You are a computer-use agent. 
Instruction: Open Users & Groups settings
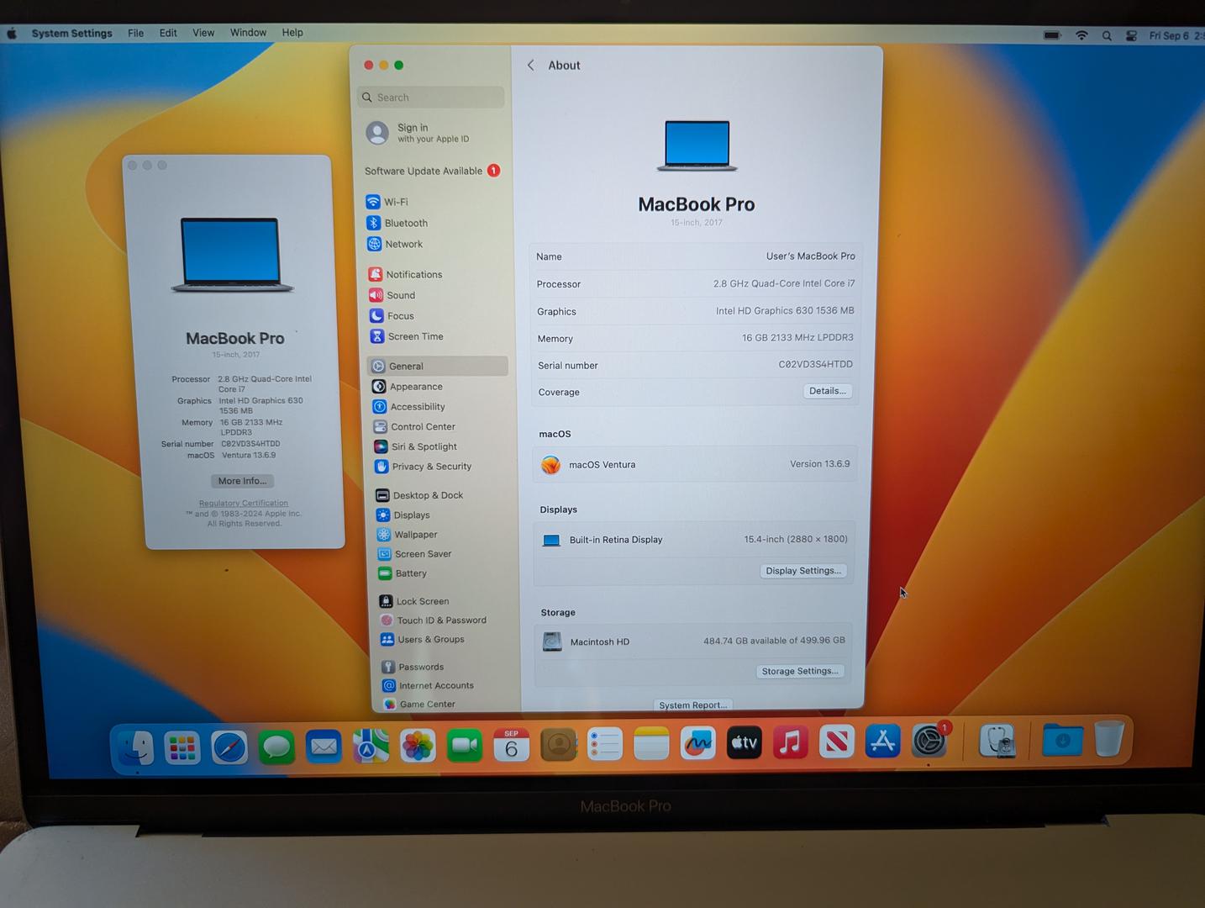click(x=422, y=640)
